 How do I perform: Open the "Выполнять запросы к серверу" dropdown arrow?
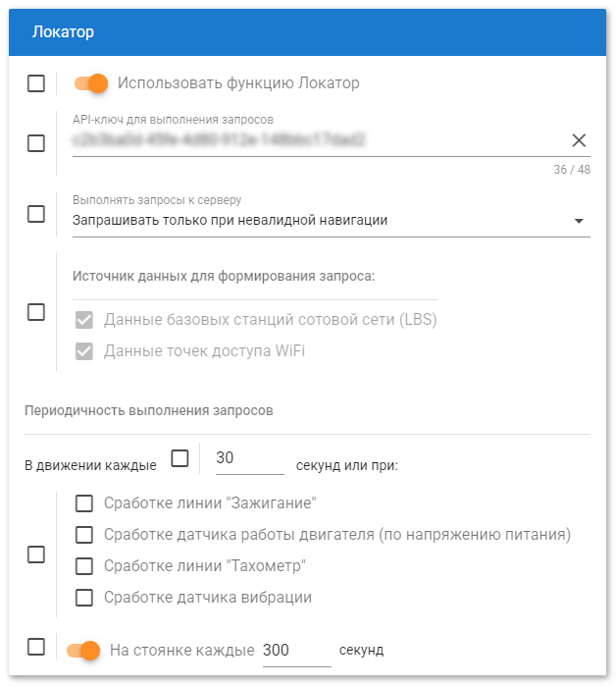(579, 221)
